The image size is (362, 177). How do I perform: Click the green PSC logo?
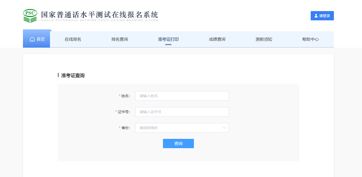[30, 16]
